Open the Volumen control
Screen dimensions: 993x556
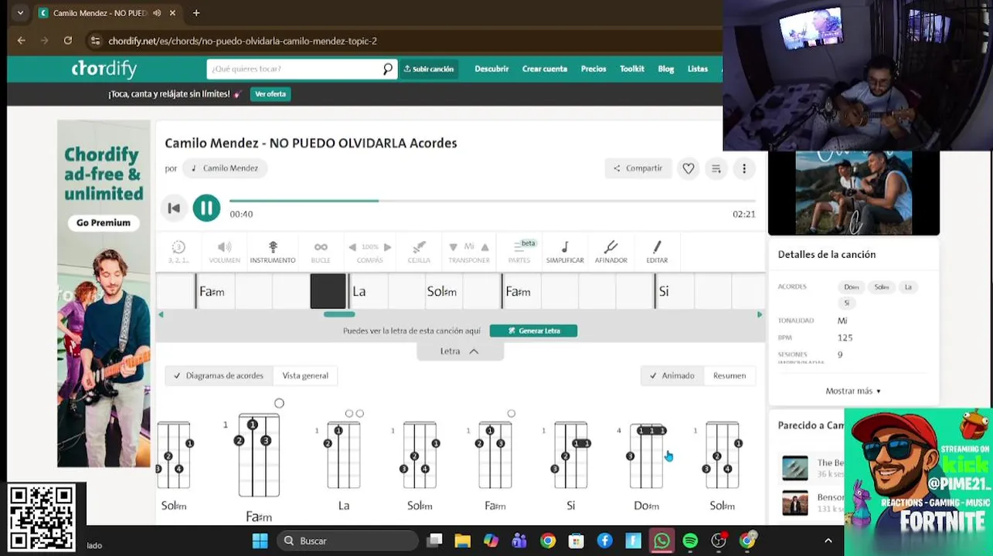click(224, 252)
